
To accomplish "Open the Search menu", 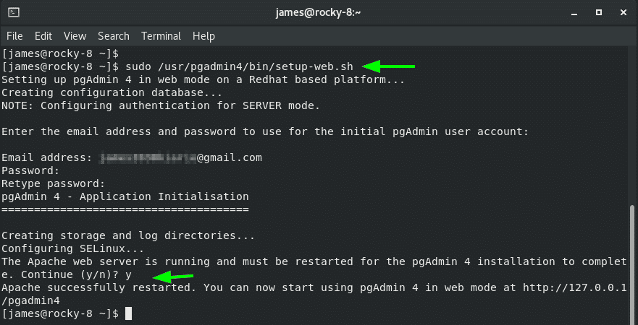I will tap(114, 36).
